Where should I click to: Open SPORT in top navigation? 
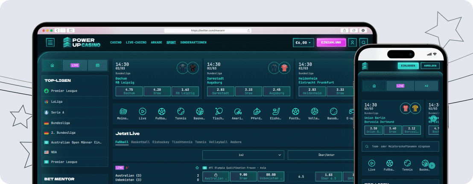pos(171,43)
